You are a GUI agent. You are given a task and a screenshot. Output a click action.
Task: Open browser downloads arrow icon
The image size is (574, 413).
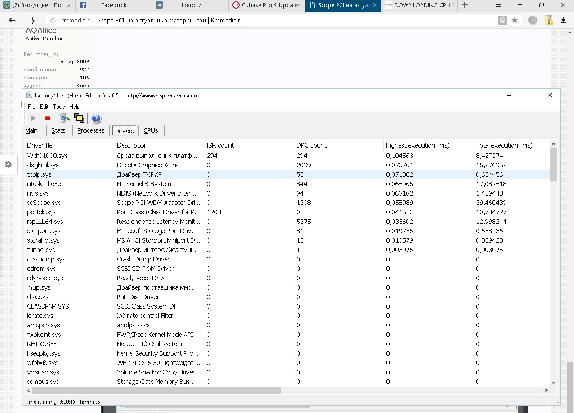(563, 20)
